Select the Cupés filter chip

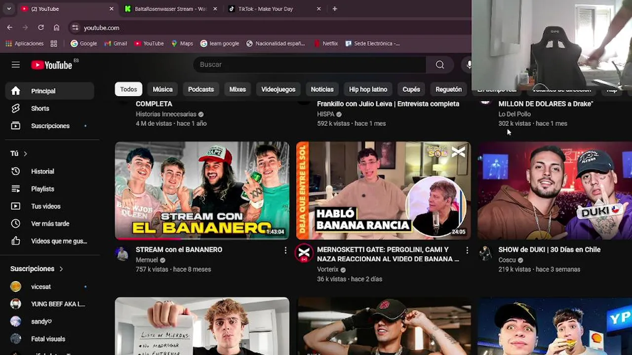pos(411,89)
